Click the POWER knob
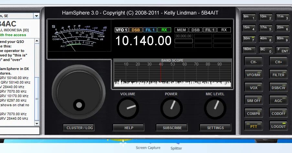 (171, 108)
